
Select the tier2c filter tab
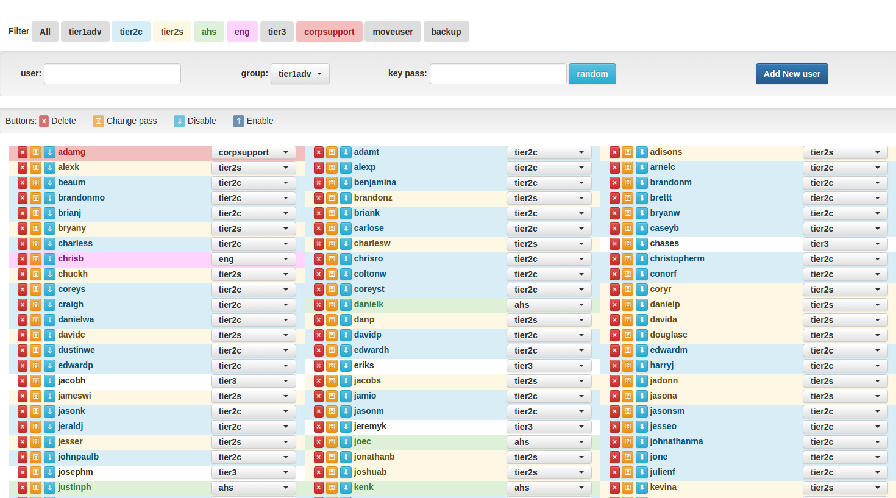coord(131,32)
